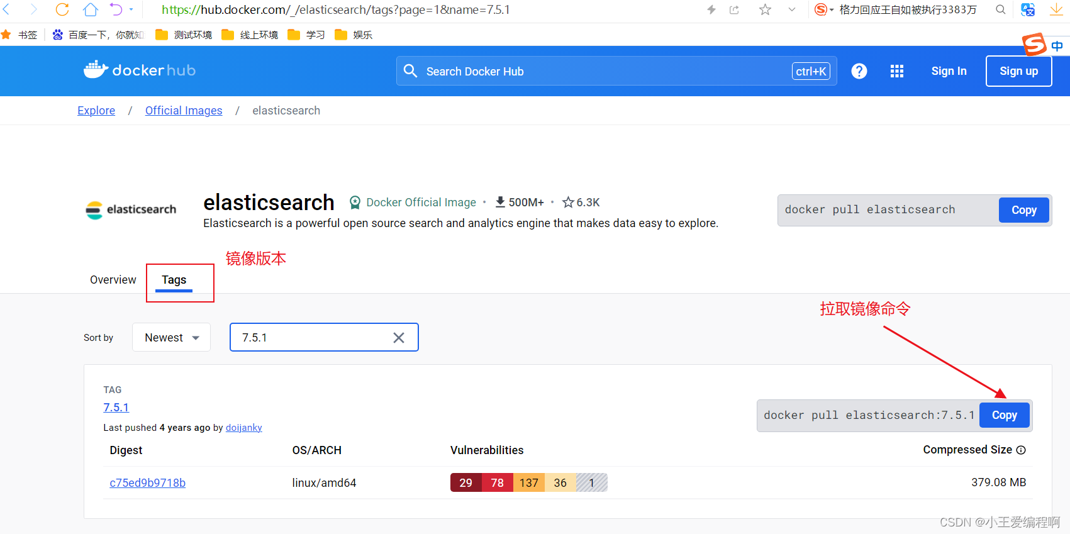Click the linux/amd64 OS/ARCH value
The height and width of the screenshot is (534, 1070).
[x=325, y=483]
